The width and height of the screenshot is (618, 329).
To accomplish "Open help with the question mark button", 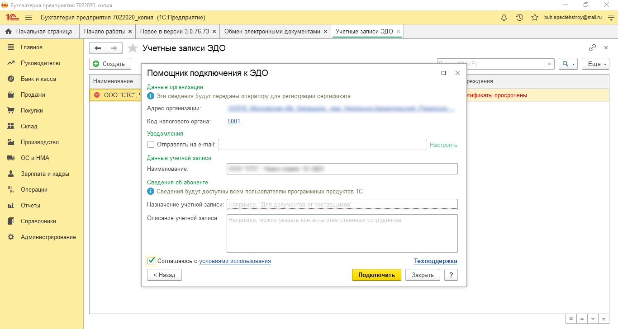I will click(x=451, y=275).
